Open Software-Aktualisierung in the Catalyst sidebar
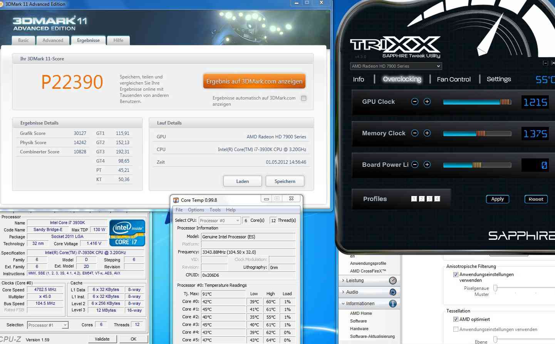 tap(372, 336)
